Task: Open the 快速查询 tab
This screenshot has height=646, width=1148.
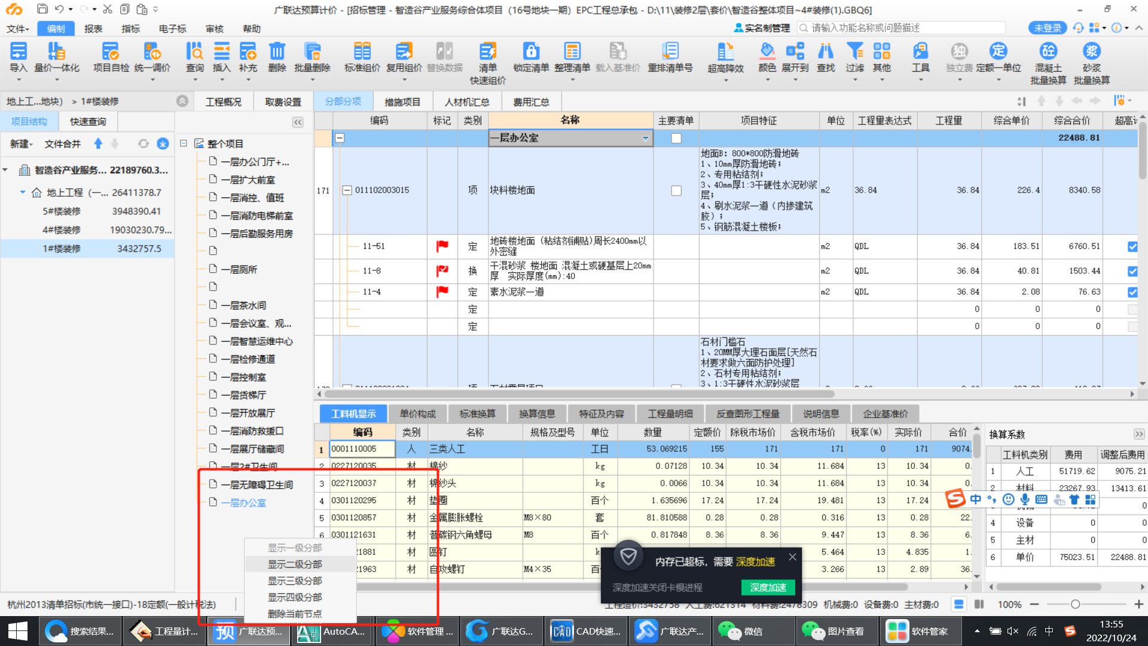Action: point(88,121)
